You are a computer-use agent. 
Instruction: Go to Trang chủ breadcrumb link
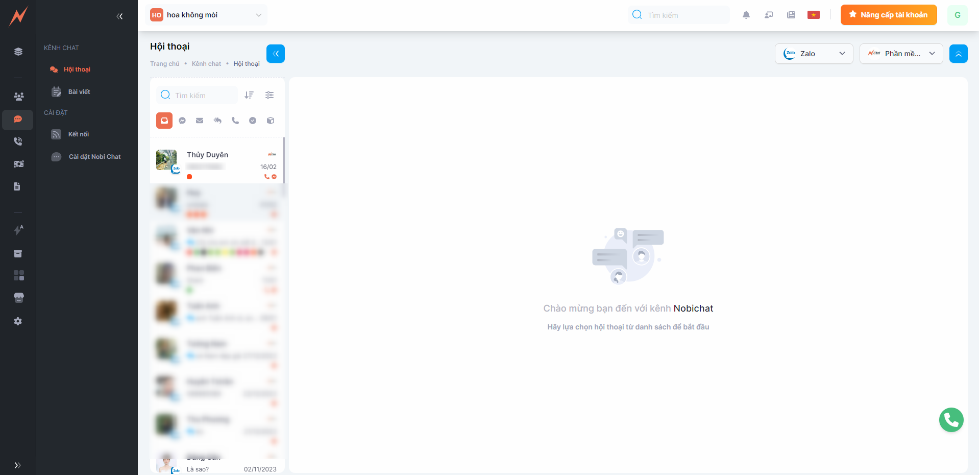(164, 64)
